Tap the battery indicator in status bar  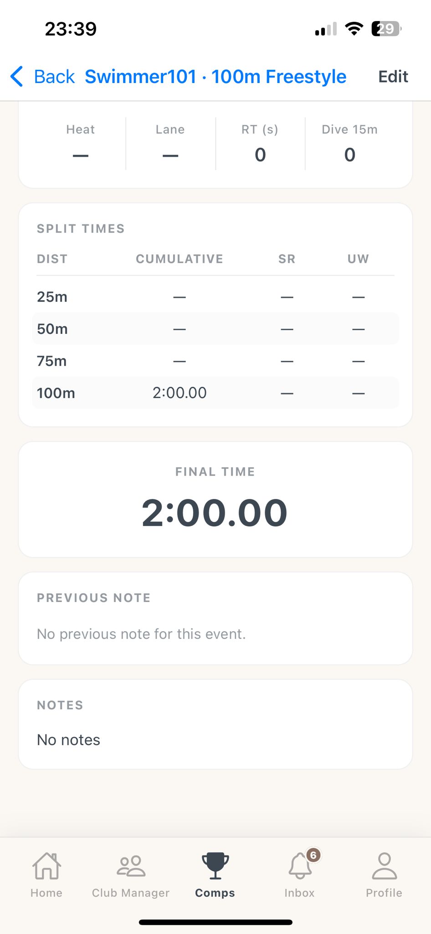pyautogui.click(x=386, y=29)
